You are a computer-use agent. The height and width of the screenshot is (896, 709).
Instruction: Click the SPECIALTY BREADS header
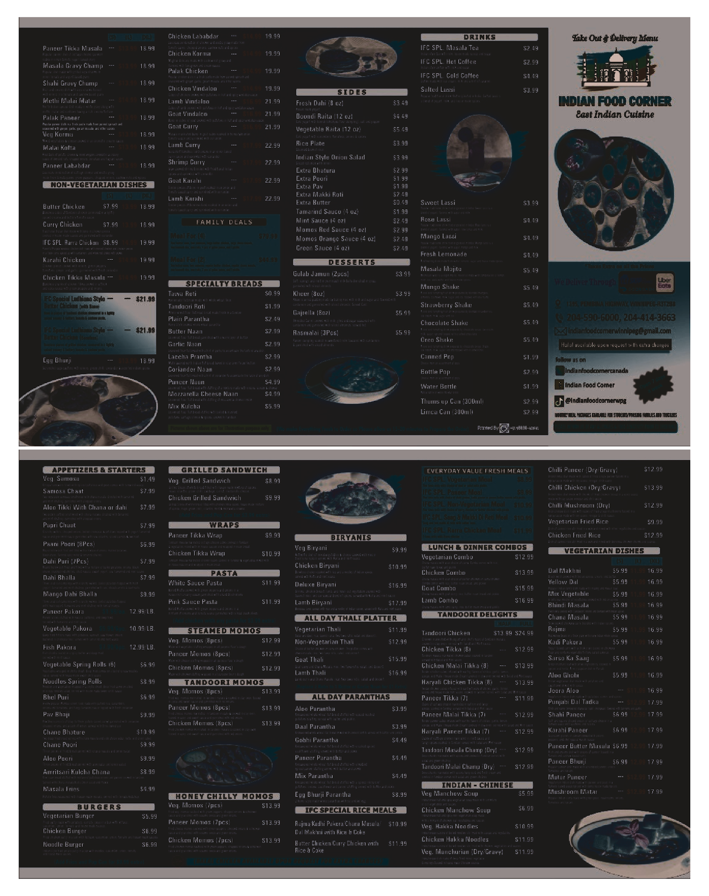coord(224,284)
